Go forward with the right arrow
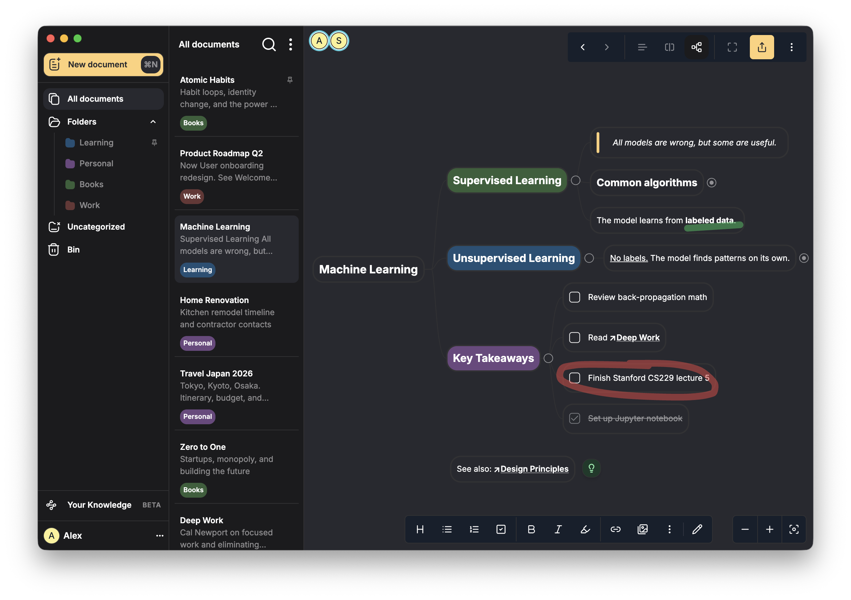Screen dimensions: 851x600 (x=607, y=47)
